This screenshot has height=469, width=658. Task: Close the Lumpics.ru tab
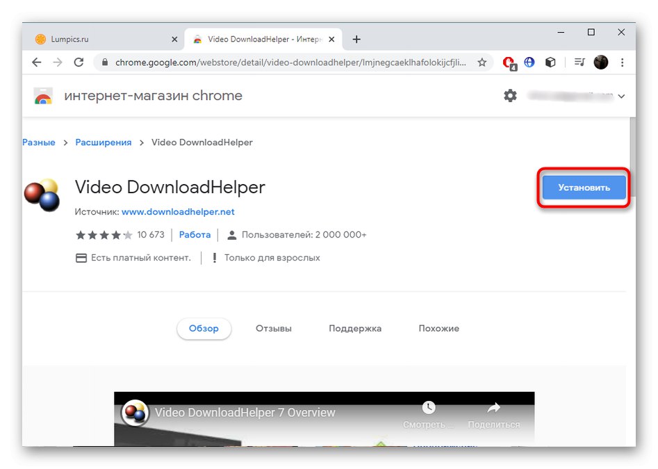click(x=174, y=39)
